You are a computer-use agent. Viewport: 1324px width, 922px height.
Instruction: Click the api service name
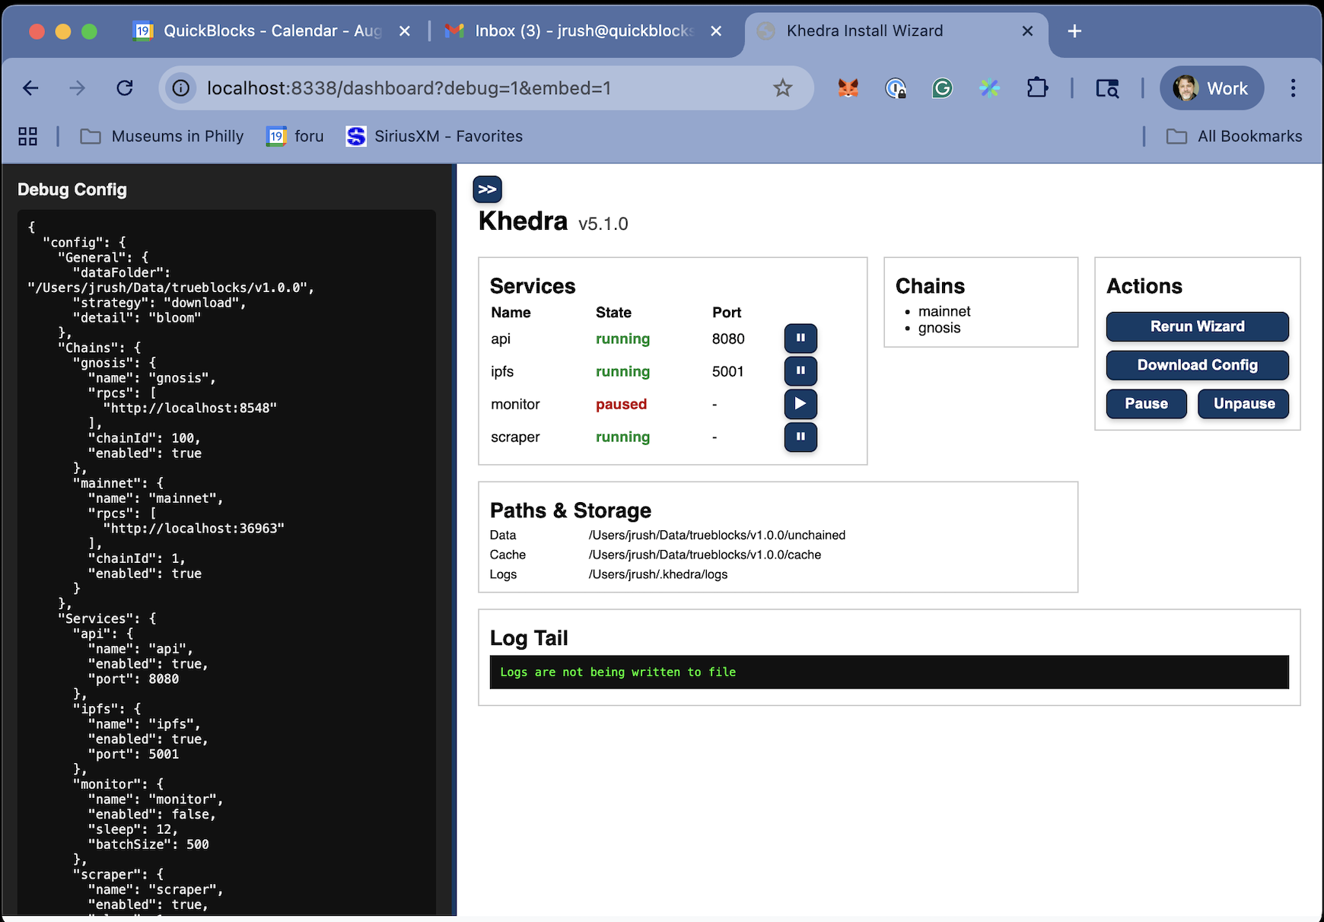[501, 339]
